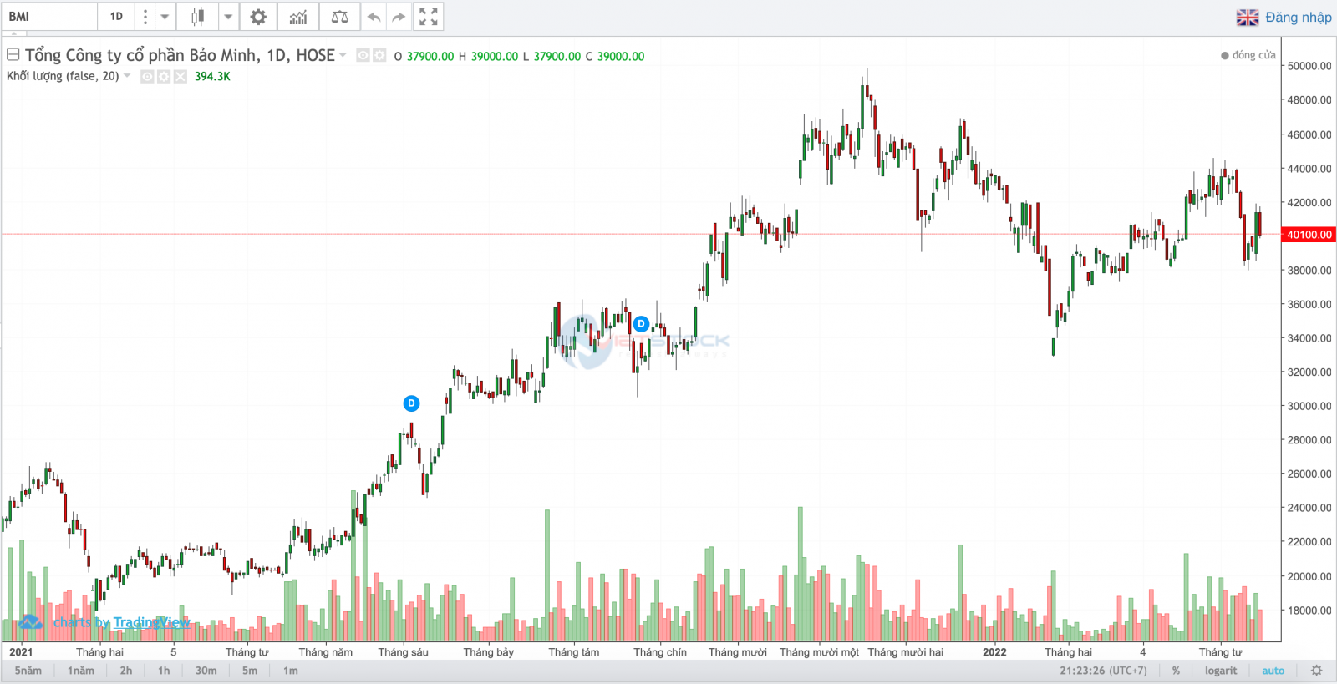Toggle logarit scale button
Viewport: 1337px width, 684px height.
click(x=1221, y=671)
